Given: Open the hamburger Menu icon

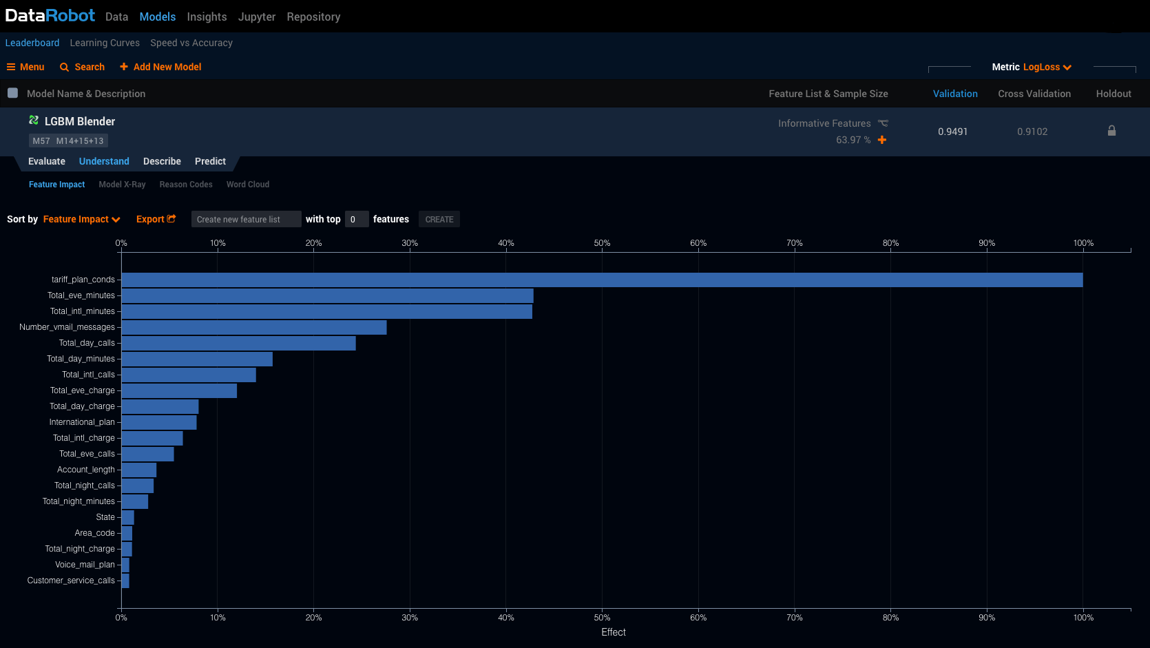Looking at the screenshot, I should tap(11, 67).
